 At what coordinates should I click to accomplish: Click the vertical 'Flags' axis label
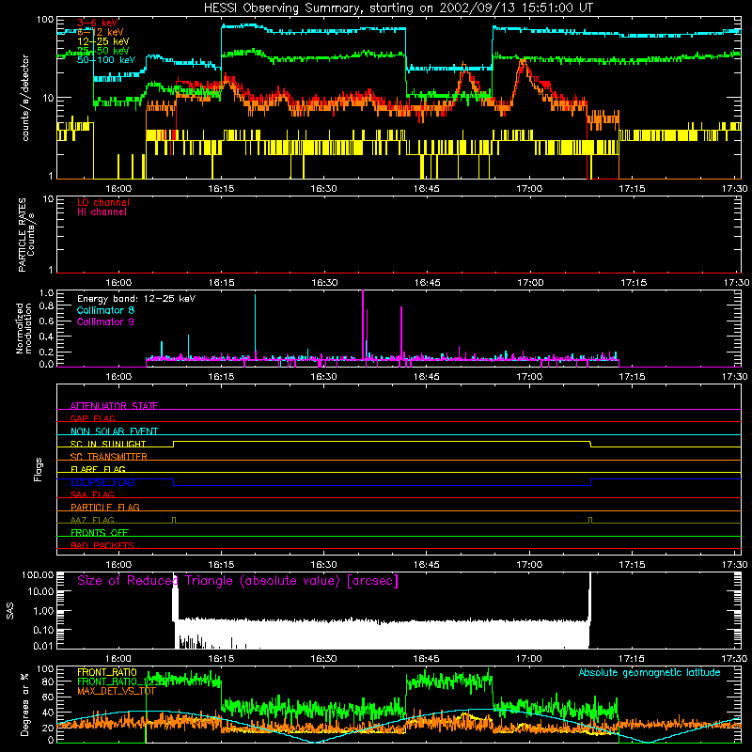coord(39,469)
